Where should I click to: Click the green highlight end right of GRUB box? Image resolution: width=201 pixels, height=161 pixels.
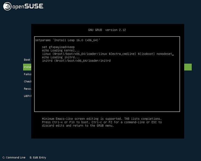pos(188,67)
